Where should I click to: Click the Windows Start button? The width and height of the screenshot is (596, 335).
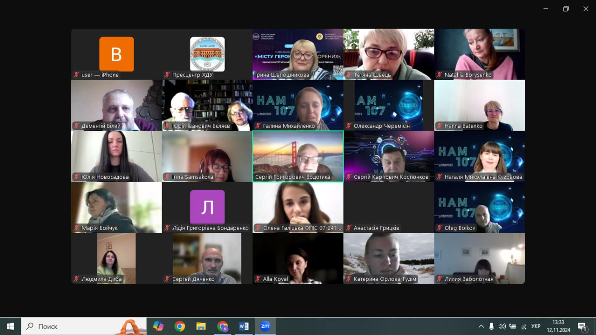coord(10,326)
